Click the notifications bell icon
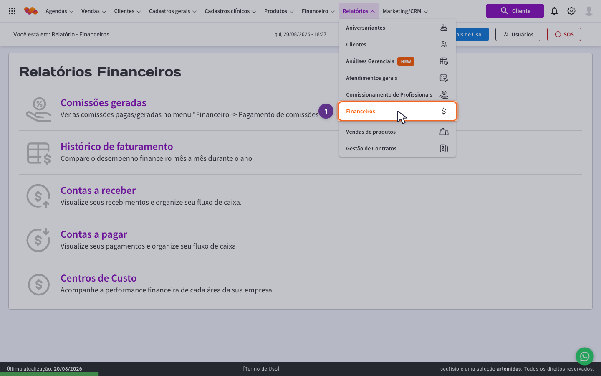The width and height of the screenshot is (601, 376). (x=554, y=11)
